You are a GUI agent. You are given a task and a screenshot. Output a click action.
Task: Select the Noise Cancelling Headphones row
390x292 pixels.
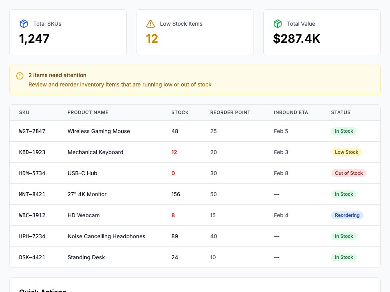pyautogui.click(x=195, y=236)
